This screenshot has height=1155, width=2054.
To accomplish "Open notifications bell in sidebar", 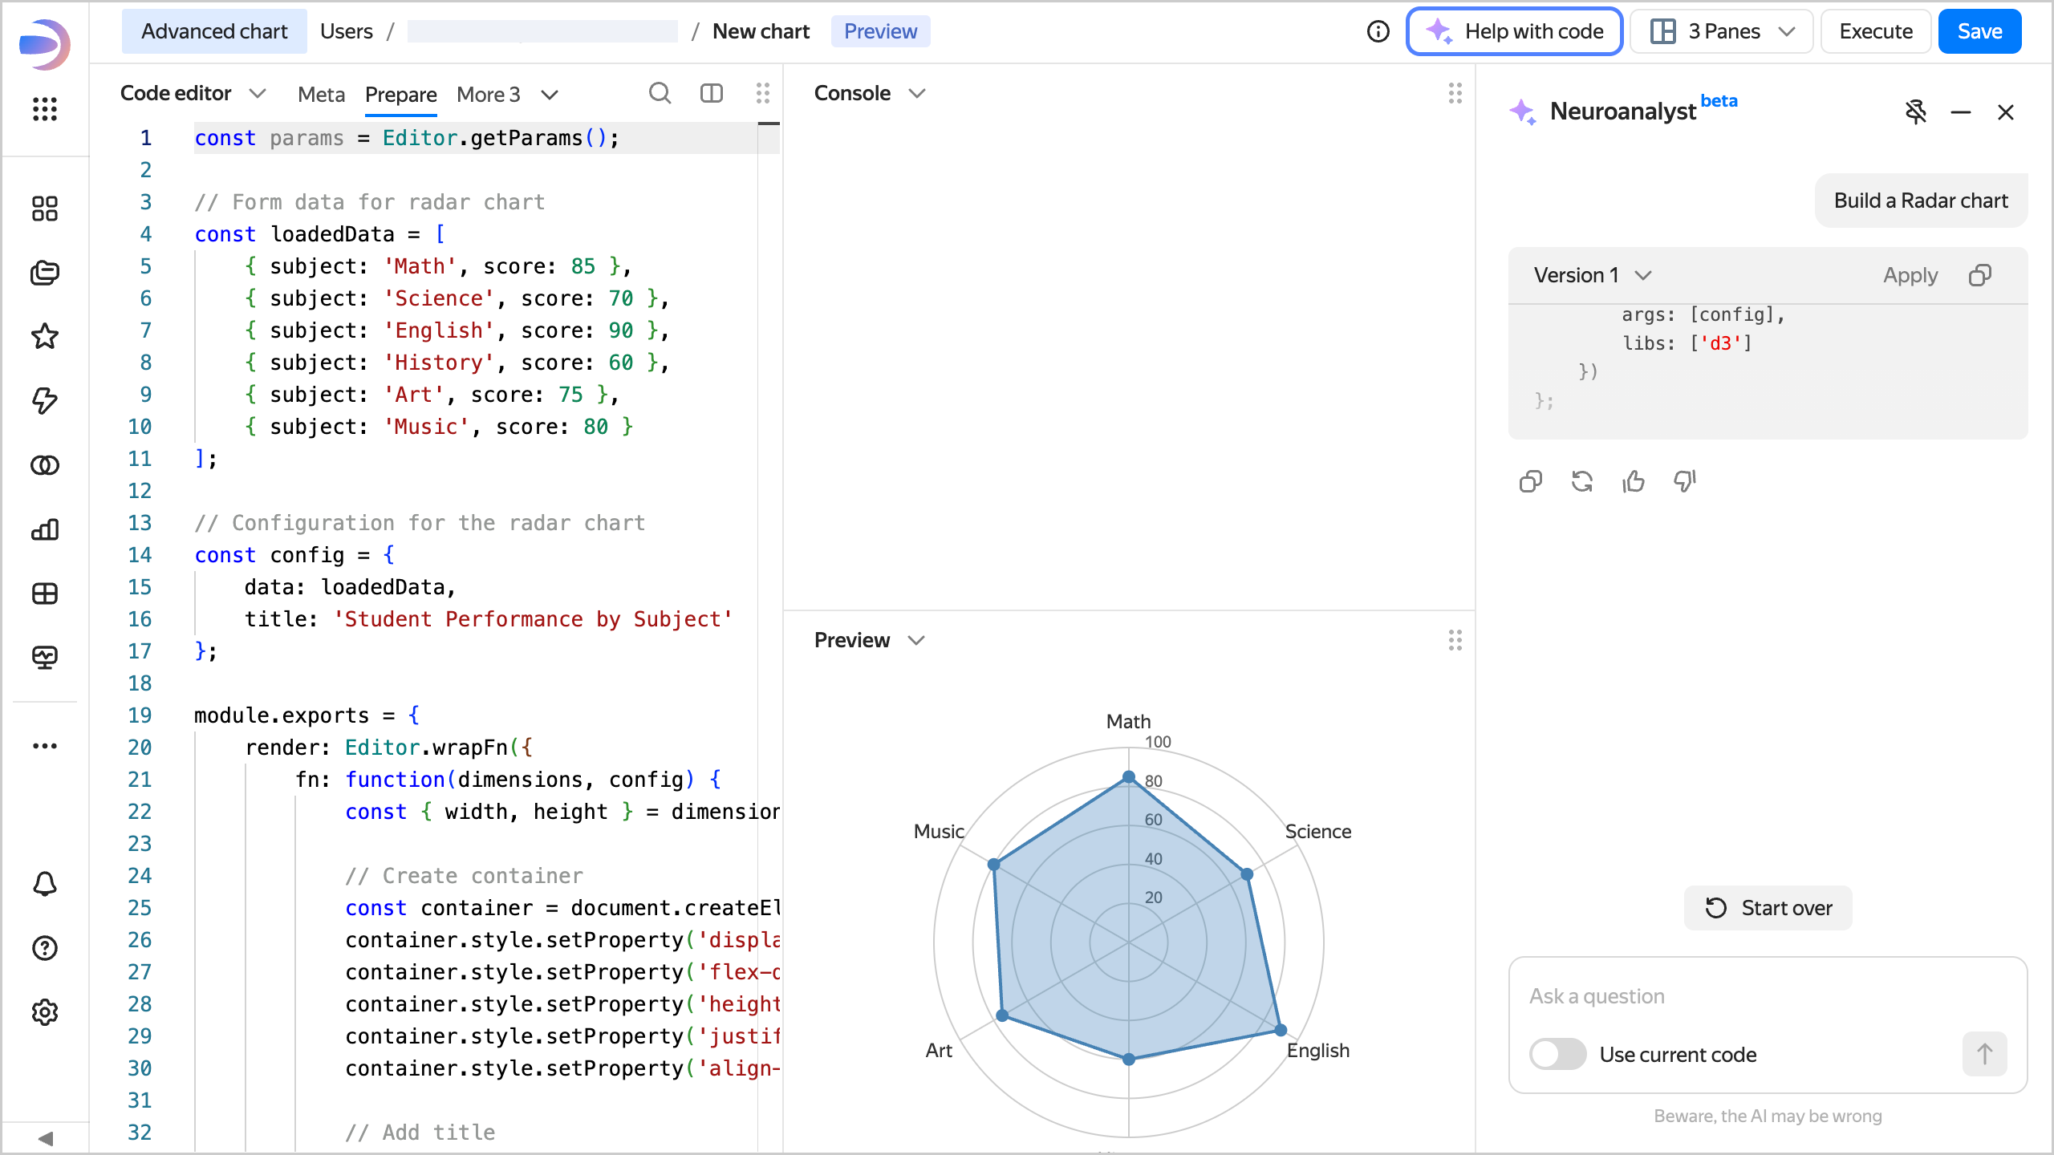I will pyautogui.click(x=45, y=884).
